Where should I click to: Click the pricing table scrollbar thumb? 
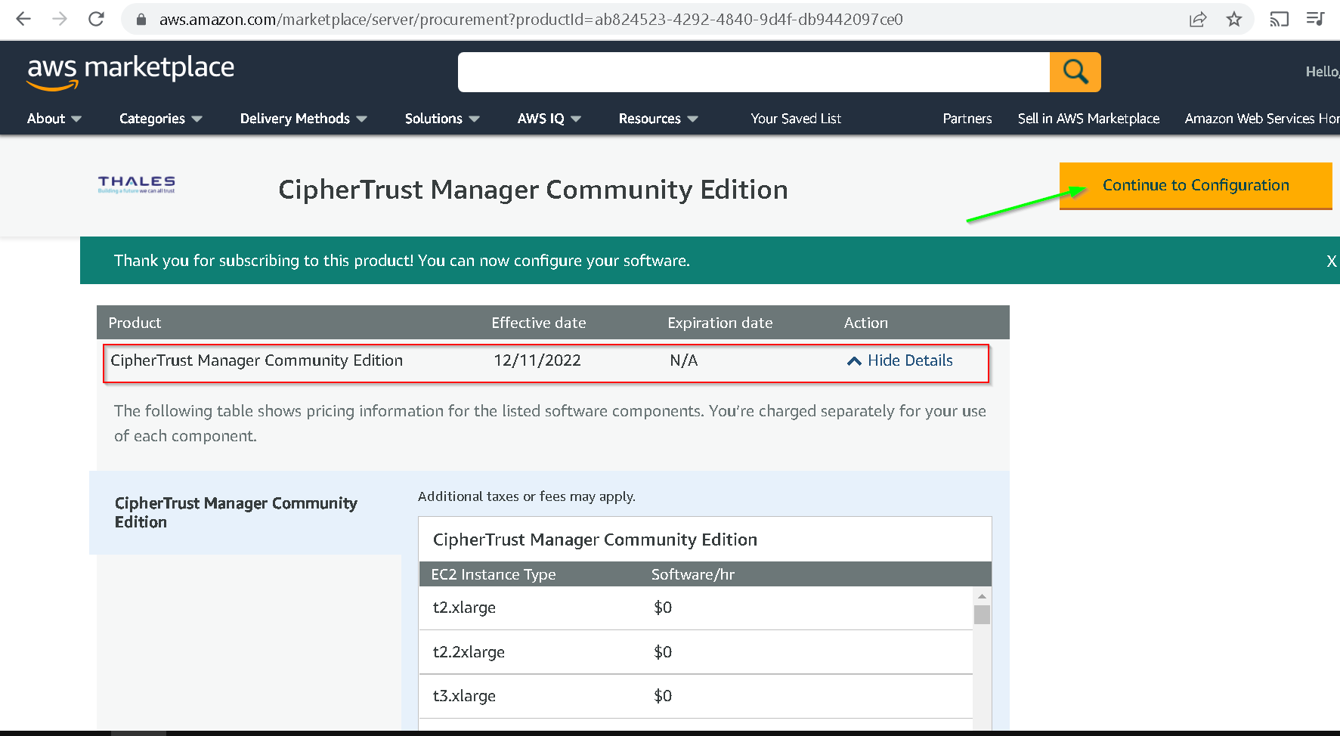pyautogui.click(x=982, y=614)
